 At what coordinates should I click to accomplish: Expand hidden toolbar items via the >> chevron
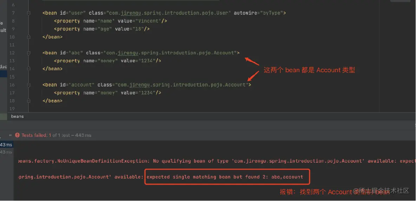click(x=10, y=135)
